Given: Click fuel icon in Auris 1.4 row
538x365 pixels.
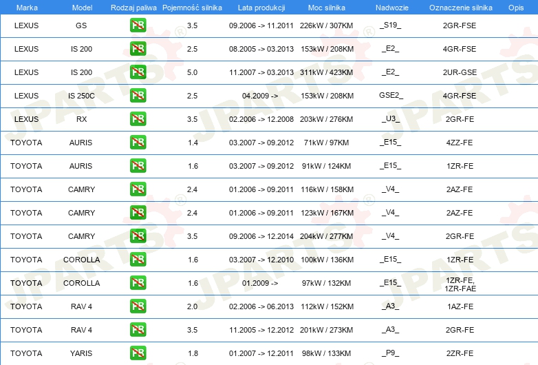Looking at the screenshot, I should click(138, 142).
